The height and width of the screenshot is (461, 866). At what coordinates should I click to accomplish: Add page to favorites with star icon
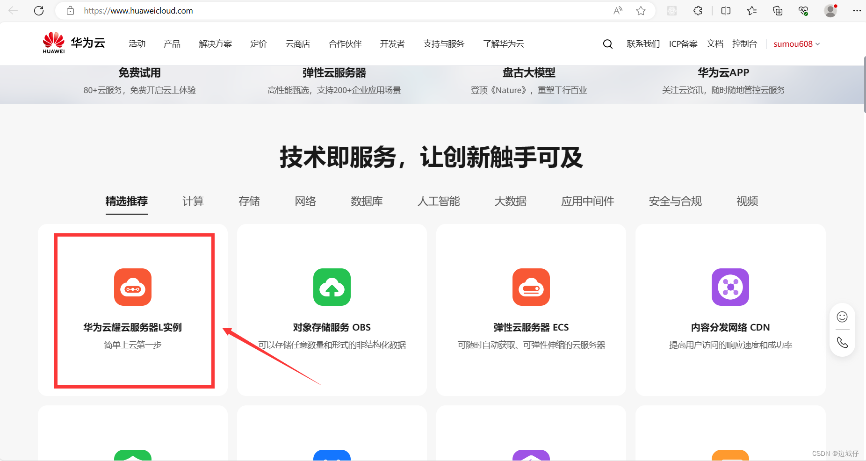[x=641, y=10]
